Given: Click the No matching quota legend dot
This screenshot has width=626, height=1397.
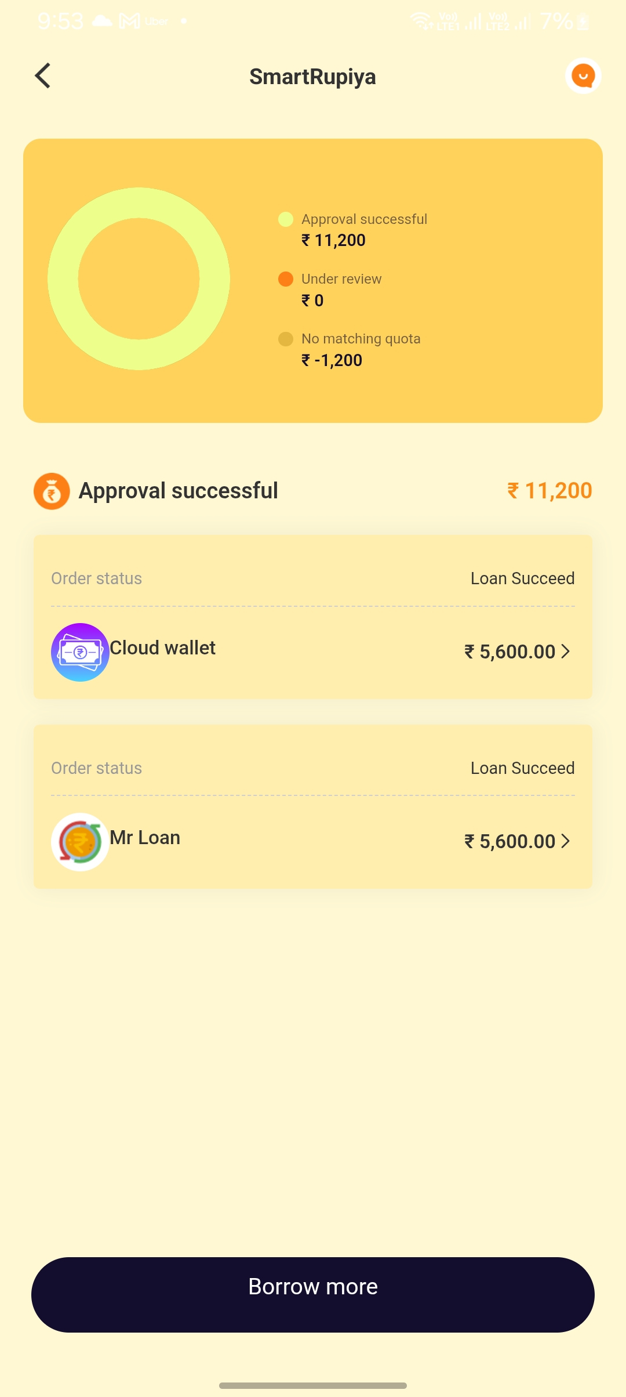Looking at the screenshot, I should 286,339.
